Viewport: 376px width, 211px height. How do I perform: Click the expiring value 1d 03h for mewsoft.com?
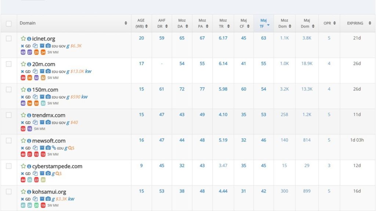pyautogui.click(x=357, y=140)
